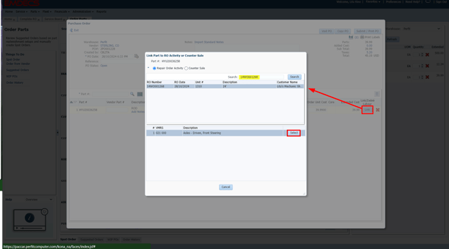This screenshot has width=449, height=249.
Task: Select the Repair Order Activity radio button
Action: tap(154, 68)
